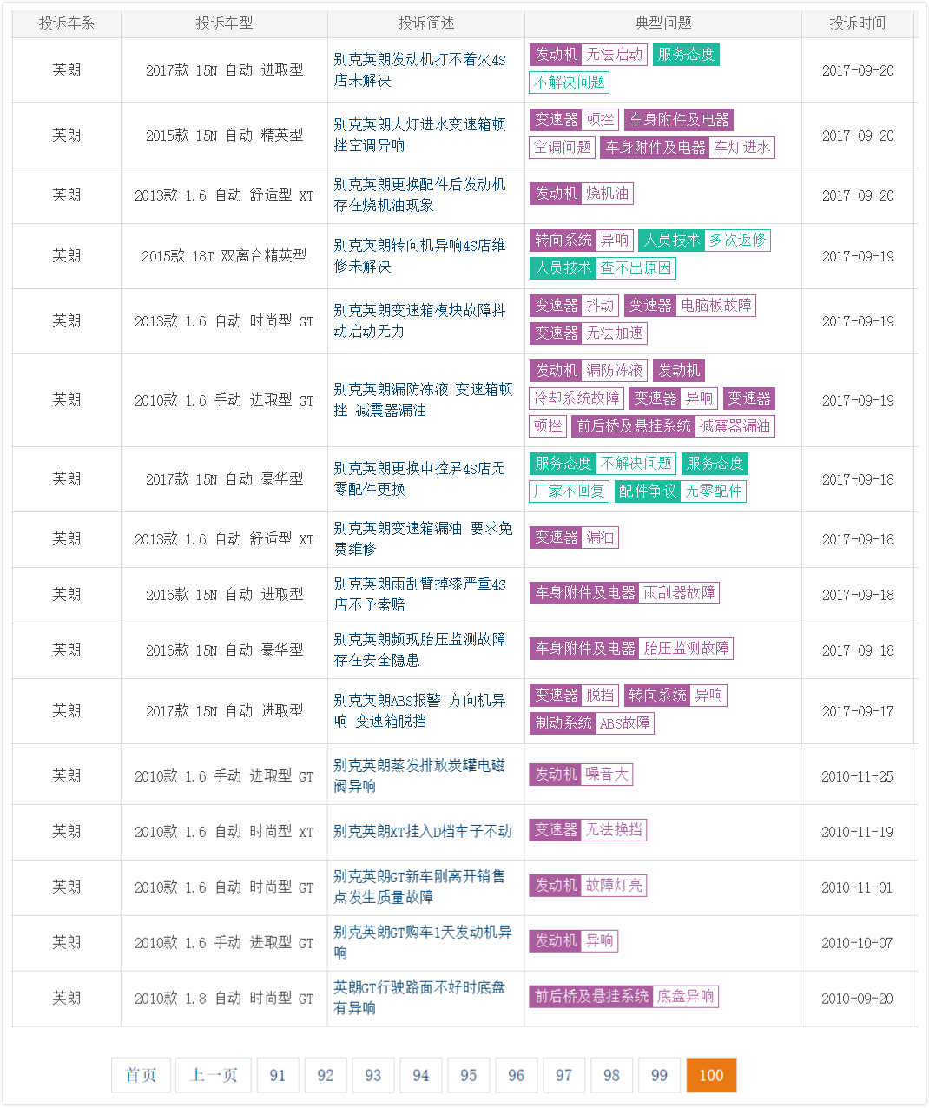Click the 变速器 漏油 issue tag
929x1108 pixels.
(574, 538)
